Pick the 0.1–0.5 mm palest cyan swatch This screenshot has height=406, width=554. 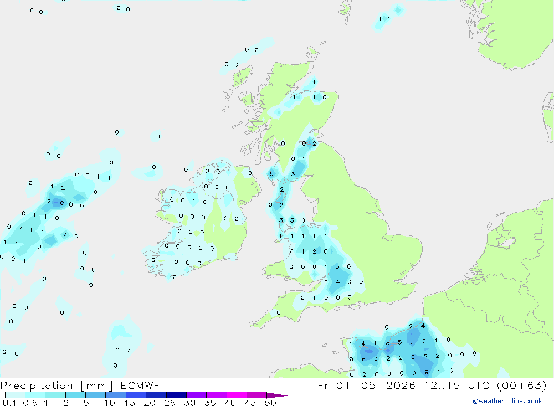tap(15, 395)
